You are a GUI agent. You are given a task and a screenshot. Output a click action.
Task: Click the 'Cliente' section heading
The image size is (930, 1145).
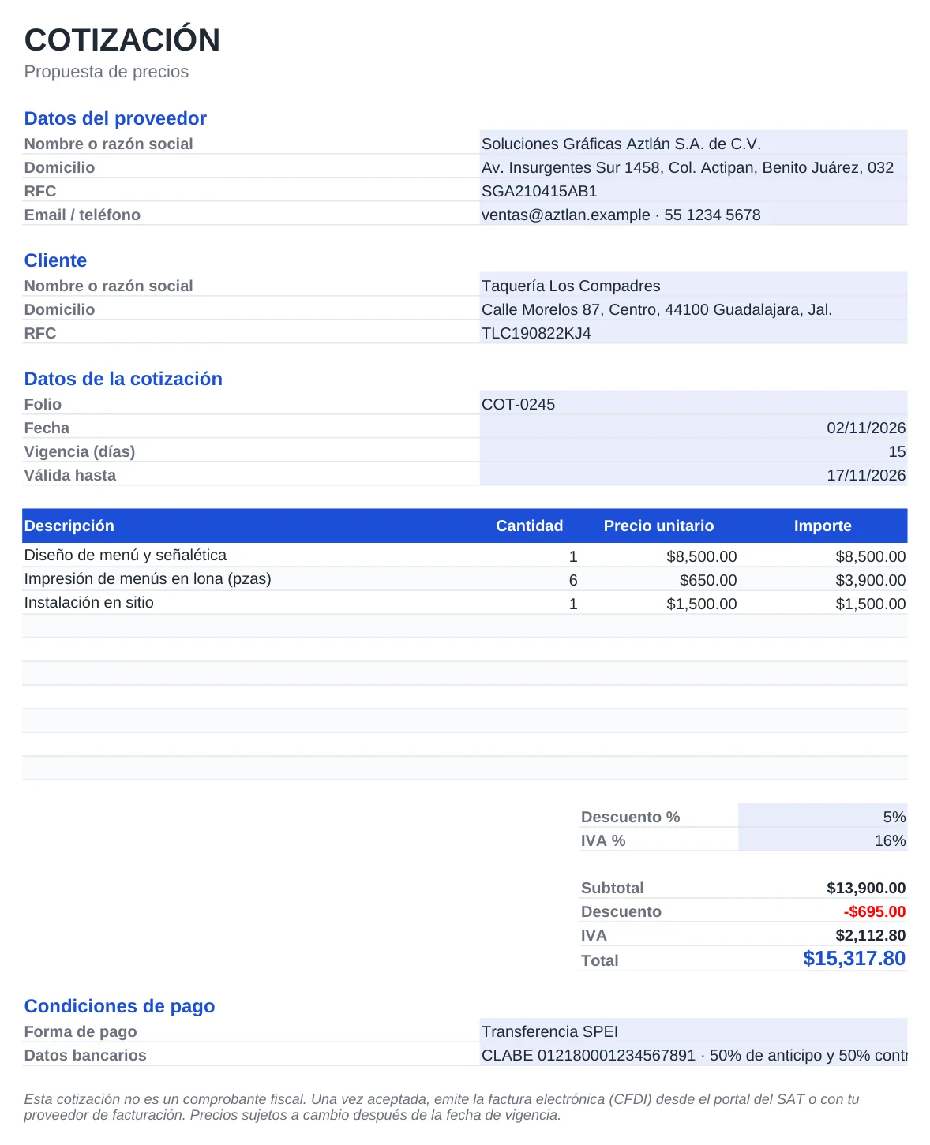[x=55, y=260]
